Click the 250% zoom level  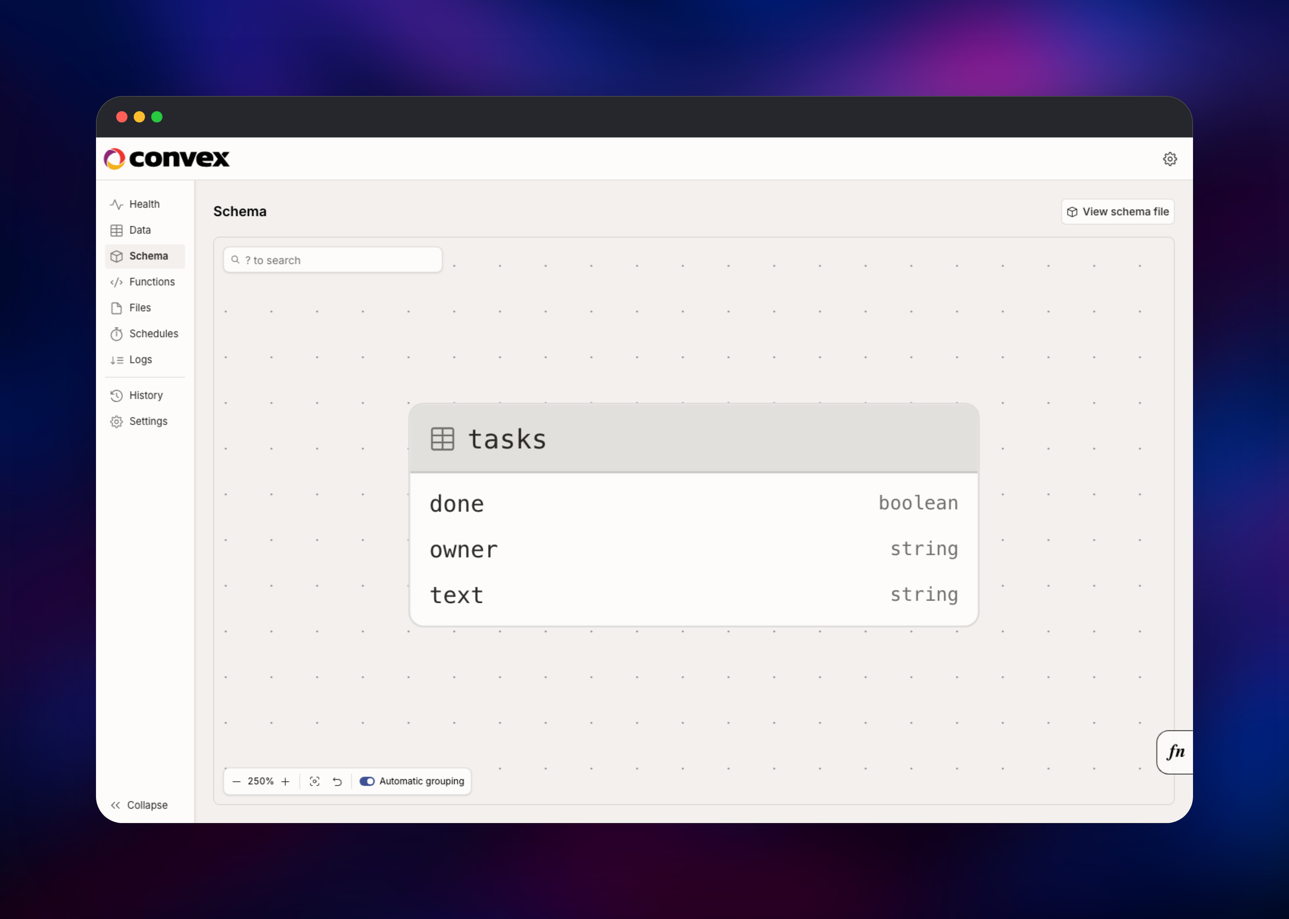(x=261, y=782)
